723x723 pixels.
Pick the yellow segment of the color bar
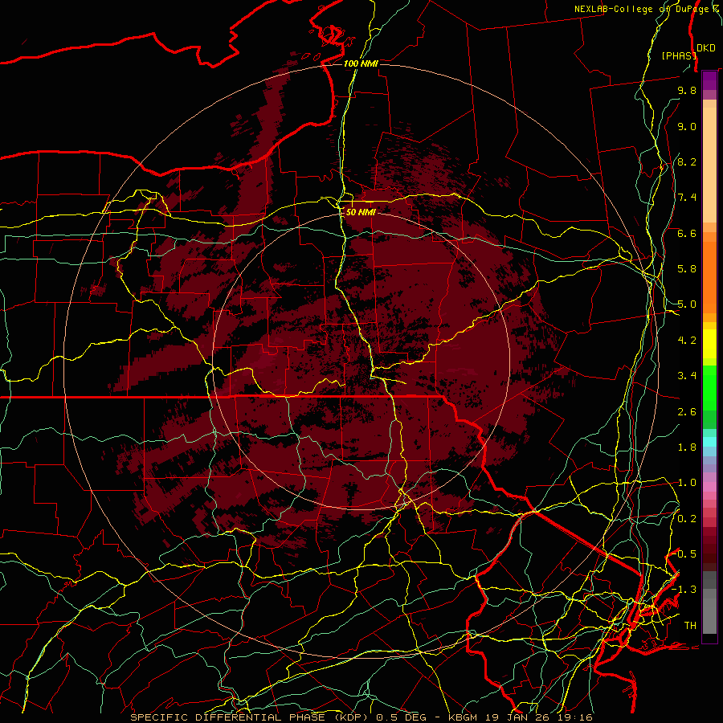(709, 344)
